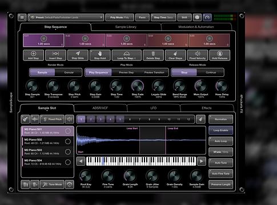
Task: Set Render Mode to Sample
Action: pos(42,72)
